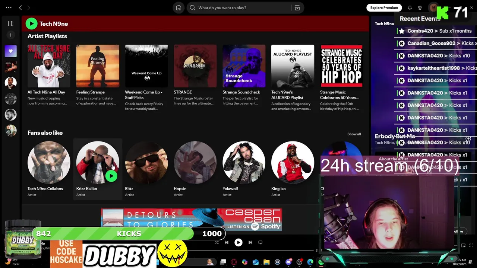The width and height of the screenshot is (477, 268).
Task: Open Tech N9ne's ALUCARD Playlist cover
Action: click(293, 66)
